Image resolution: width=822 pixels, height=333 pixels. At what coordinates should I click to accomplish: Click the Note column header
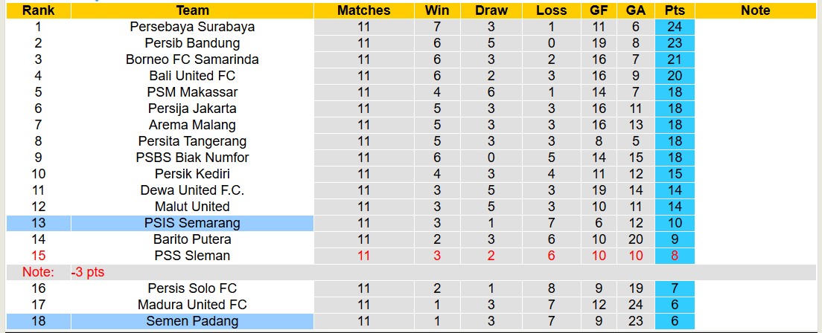click(756, 10)
